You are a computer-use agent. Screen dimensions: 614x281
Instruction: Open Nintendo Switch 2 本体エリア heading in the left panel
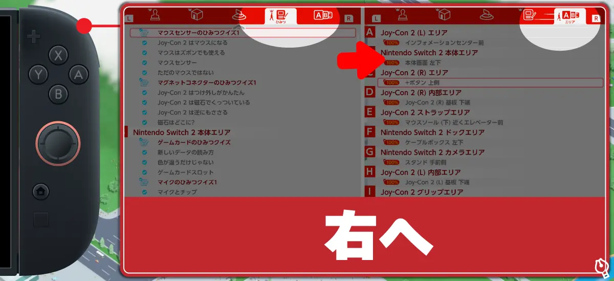182,132
